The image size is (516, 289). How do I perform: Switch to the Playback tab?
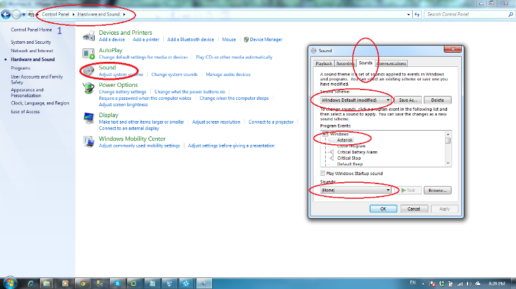click(x=324, y=63)
